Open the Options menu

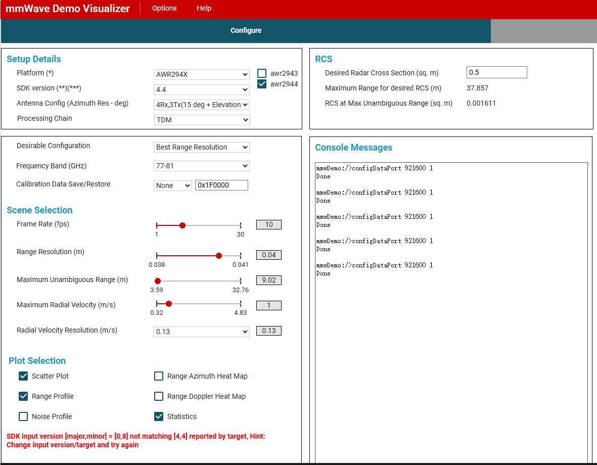164,8
